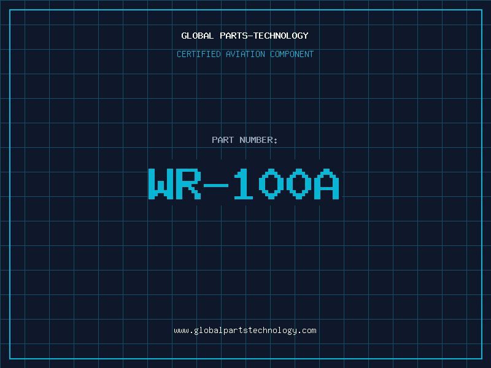Click the .com ending of the website URL
Screen dimensions: 491x368
(x=307, y=330)
